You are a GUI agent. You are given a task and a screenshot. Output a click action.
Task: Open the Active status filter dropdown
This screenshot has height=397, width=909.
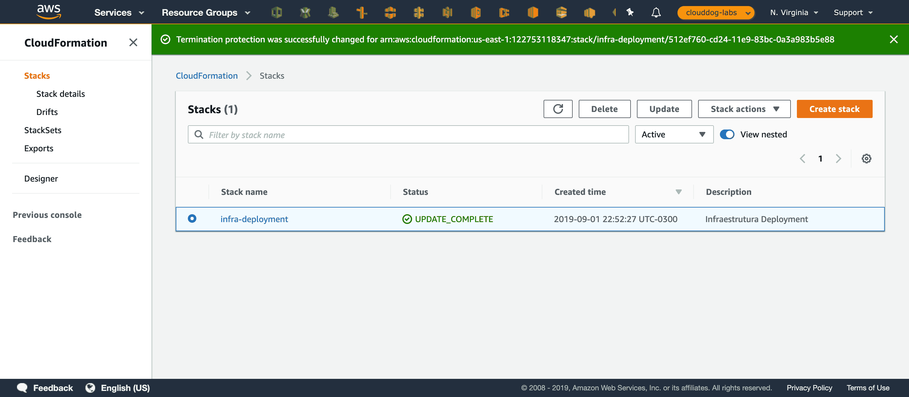click(674, 135)
